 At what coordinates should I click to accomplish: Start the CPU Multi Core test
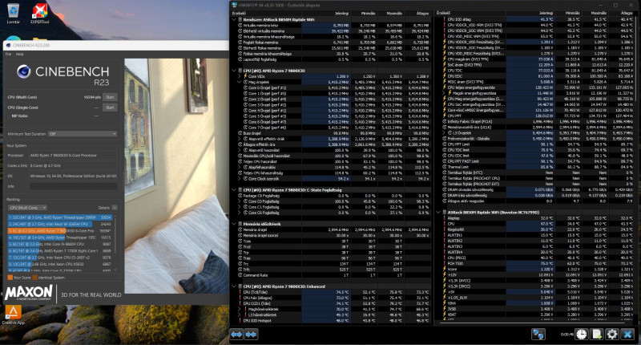[110, 97]
